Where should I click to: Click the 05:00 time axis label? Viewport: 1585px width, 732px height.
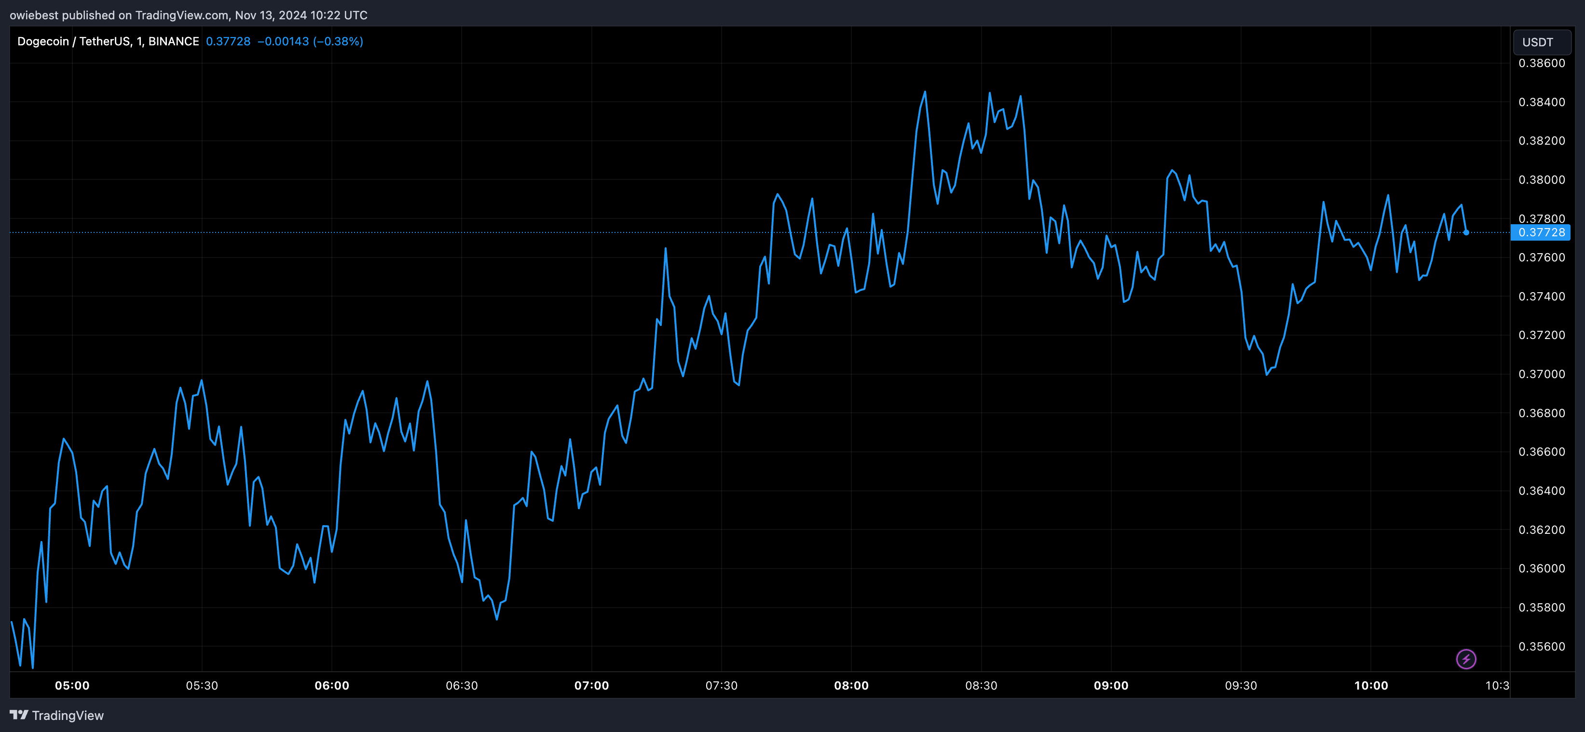(72, 685)
